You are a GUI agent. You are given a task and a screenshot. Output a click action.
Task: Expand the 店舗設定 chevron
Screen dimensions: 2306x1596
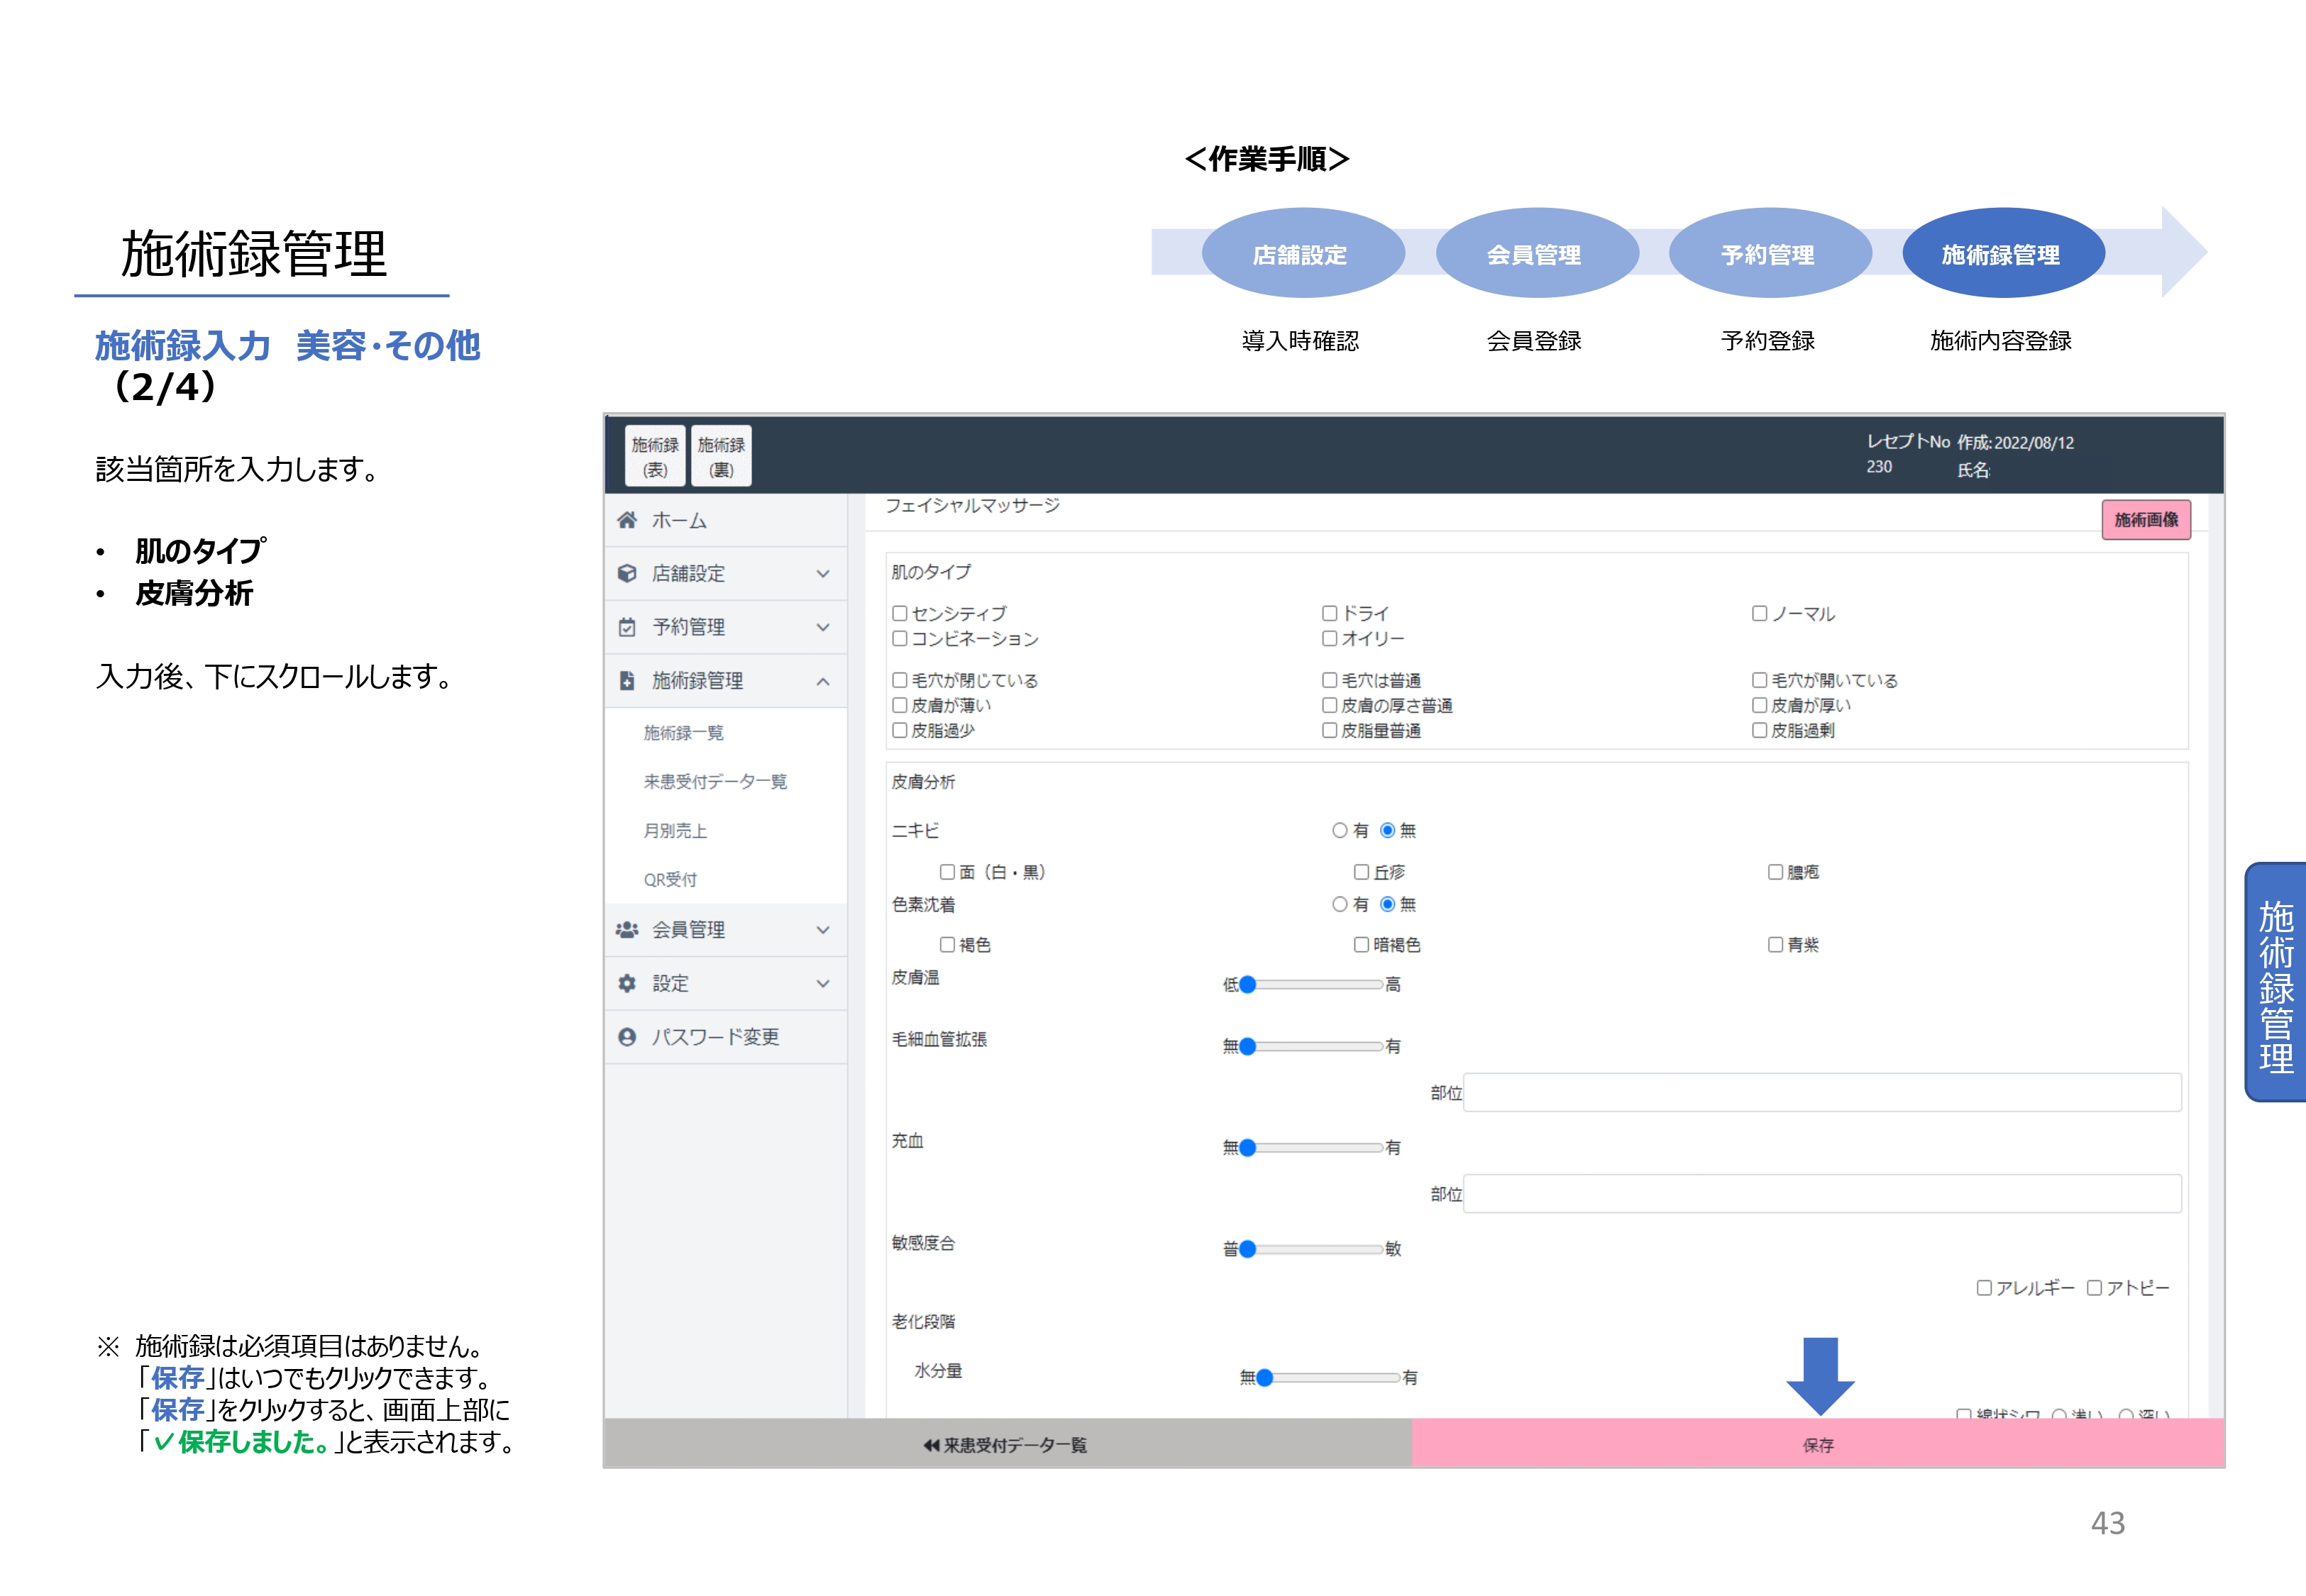pos(823,574)
